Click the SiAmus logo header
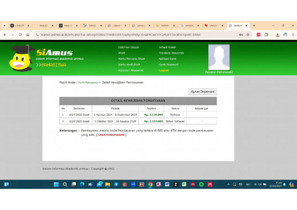 click(x=54, y=53)
